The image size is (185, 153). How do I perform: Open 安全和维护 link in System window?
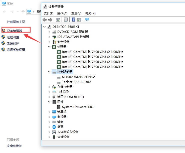point(14,146)
